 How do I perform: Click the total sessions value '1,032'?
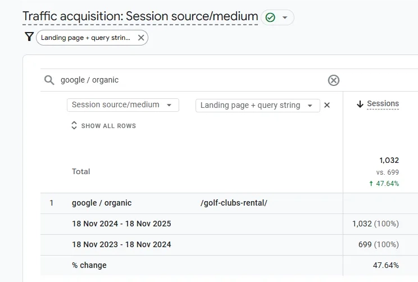[389, 161]
